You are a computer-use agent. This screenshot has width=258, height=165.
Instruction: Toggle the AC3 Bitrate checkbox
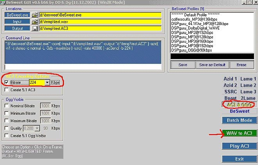[7, 82]
